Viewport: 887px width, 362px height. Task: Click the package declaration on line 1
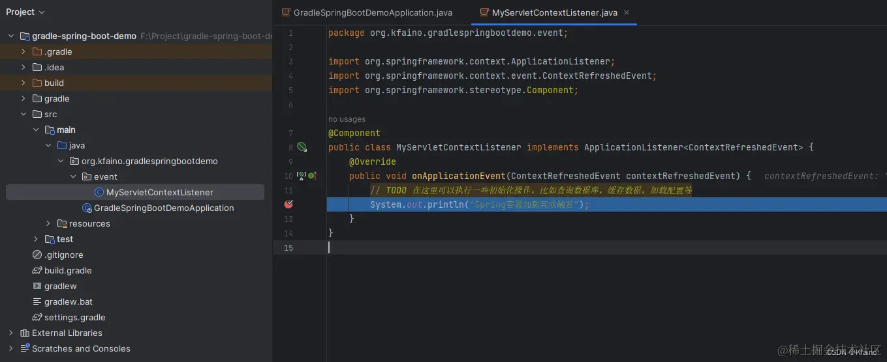[448, 33]
